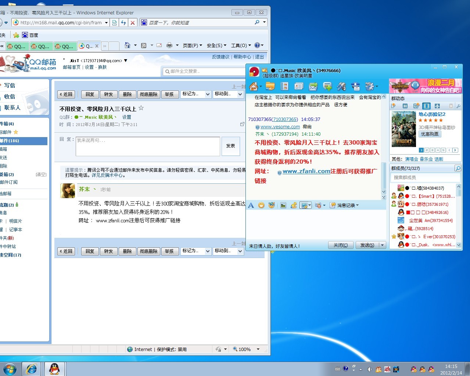Open the magic emoticon picker icon

click(x=272, y=205)
